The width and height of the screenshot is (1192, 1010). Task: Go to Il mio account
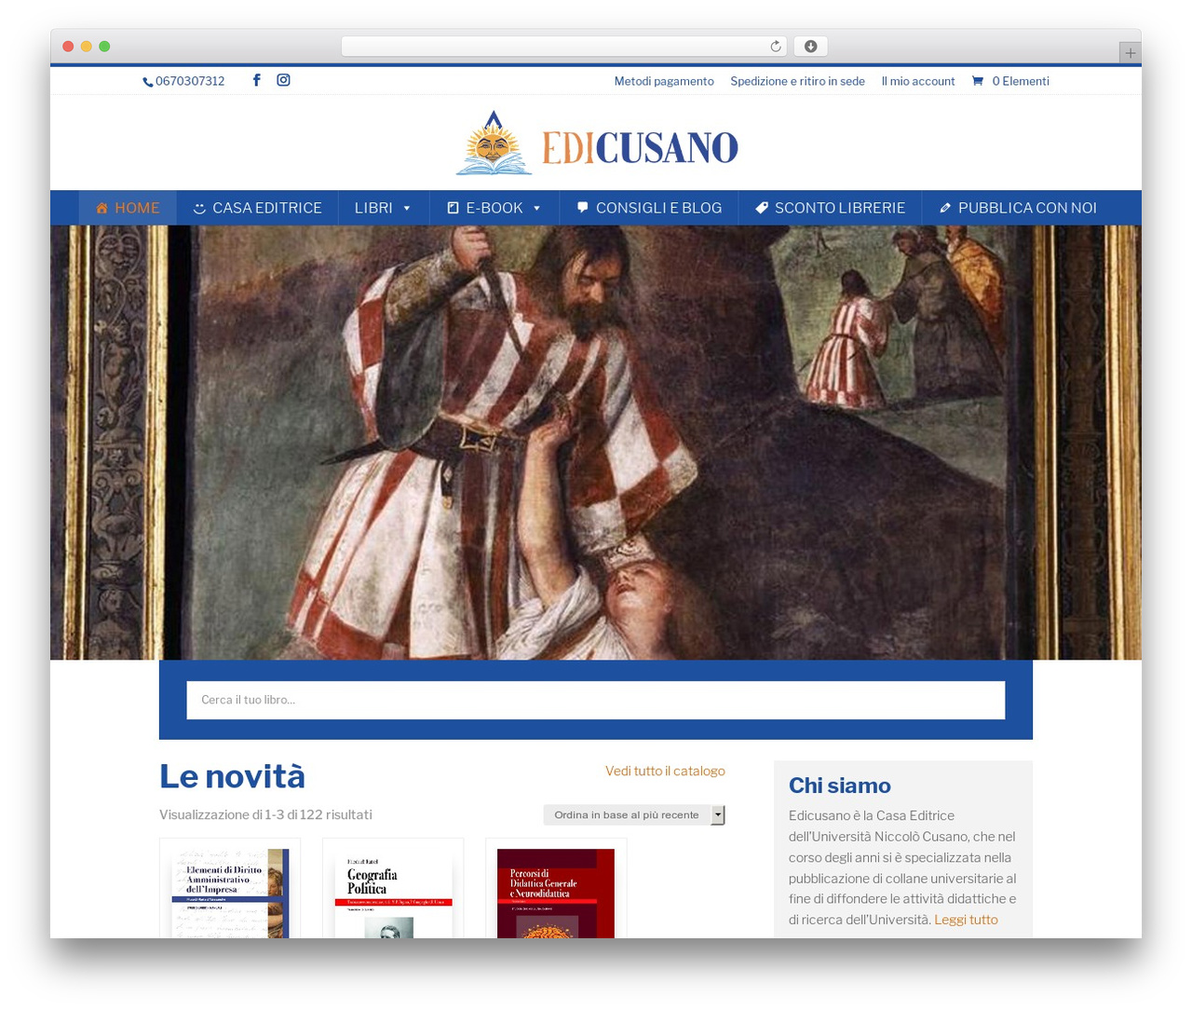918,81
